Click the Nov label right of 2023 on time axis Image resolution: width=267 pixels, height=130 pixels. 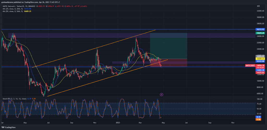coord(233,122)
